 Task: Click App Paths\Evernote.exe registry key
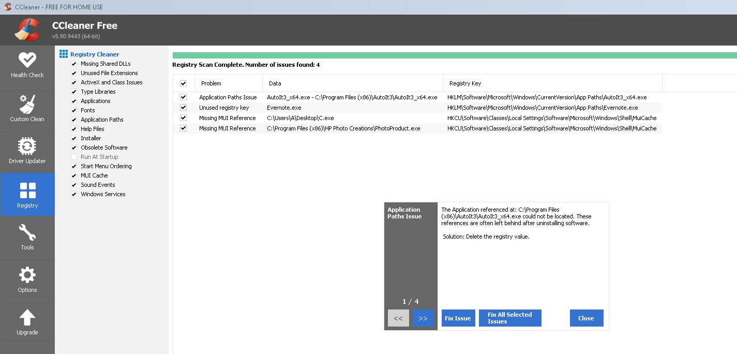tap(543, 108)
